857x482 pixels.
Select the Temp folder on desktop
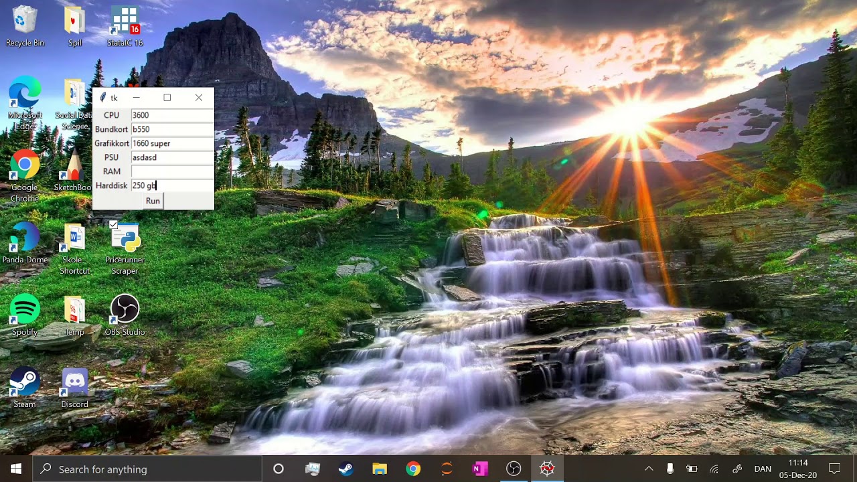75,315
